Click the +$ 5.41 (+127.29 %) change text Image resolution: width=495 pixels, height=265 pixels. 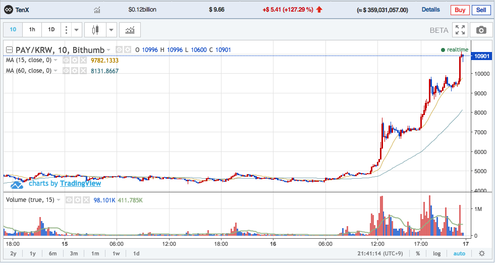tap(288, 10)
